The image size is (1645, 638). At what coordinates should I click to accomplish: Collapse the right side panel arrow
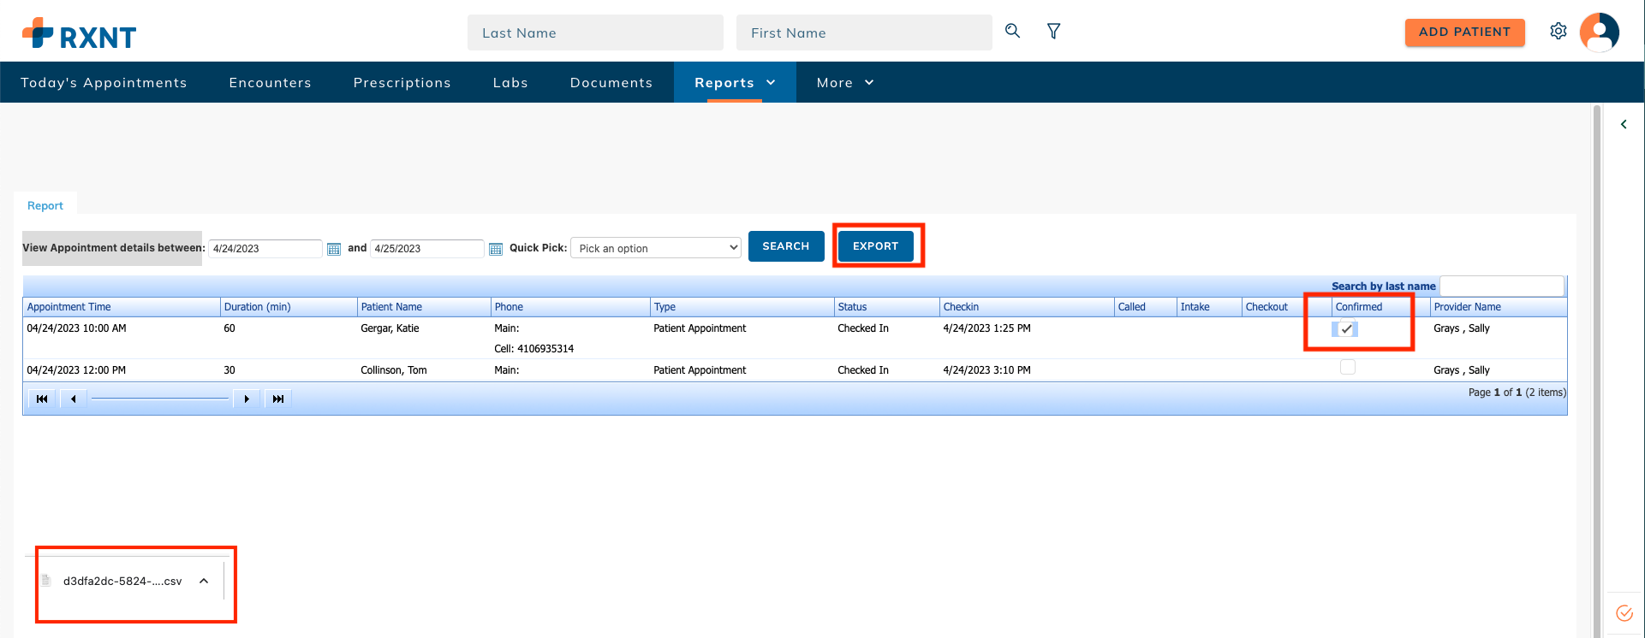click(x=1624, y=124)
